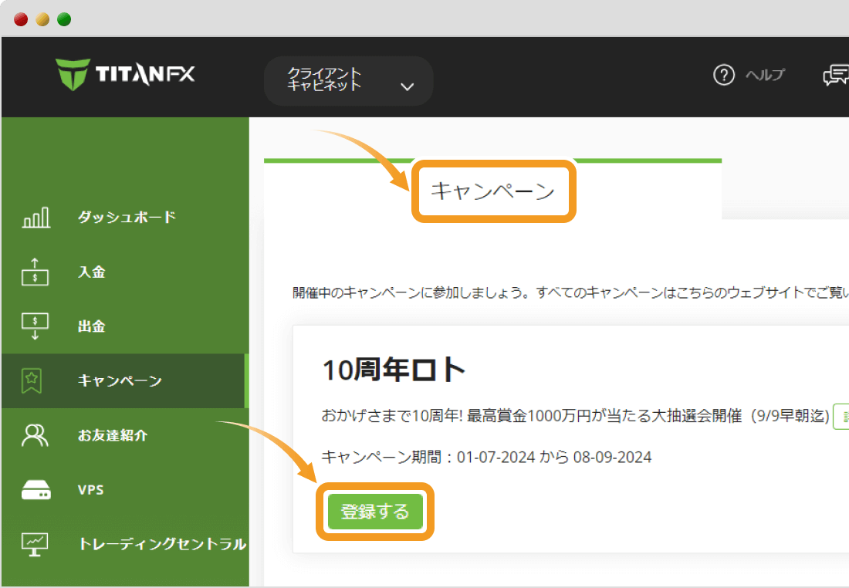Click the 10周年ロト campaign title
Screen dimensions: 849x588
[394, 370]
